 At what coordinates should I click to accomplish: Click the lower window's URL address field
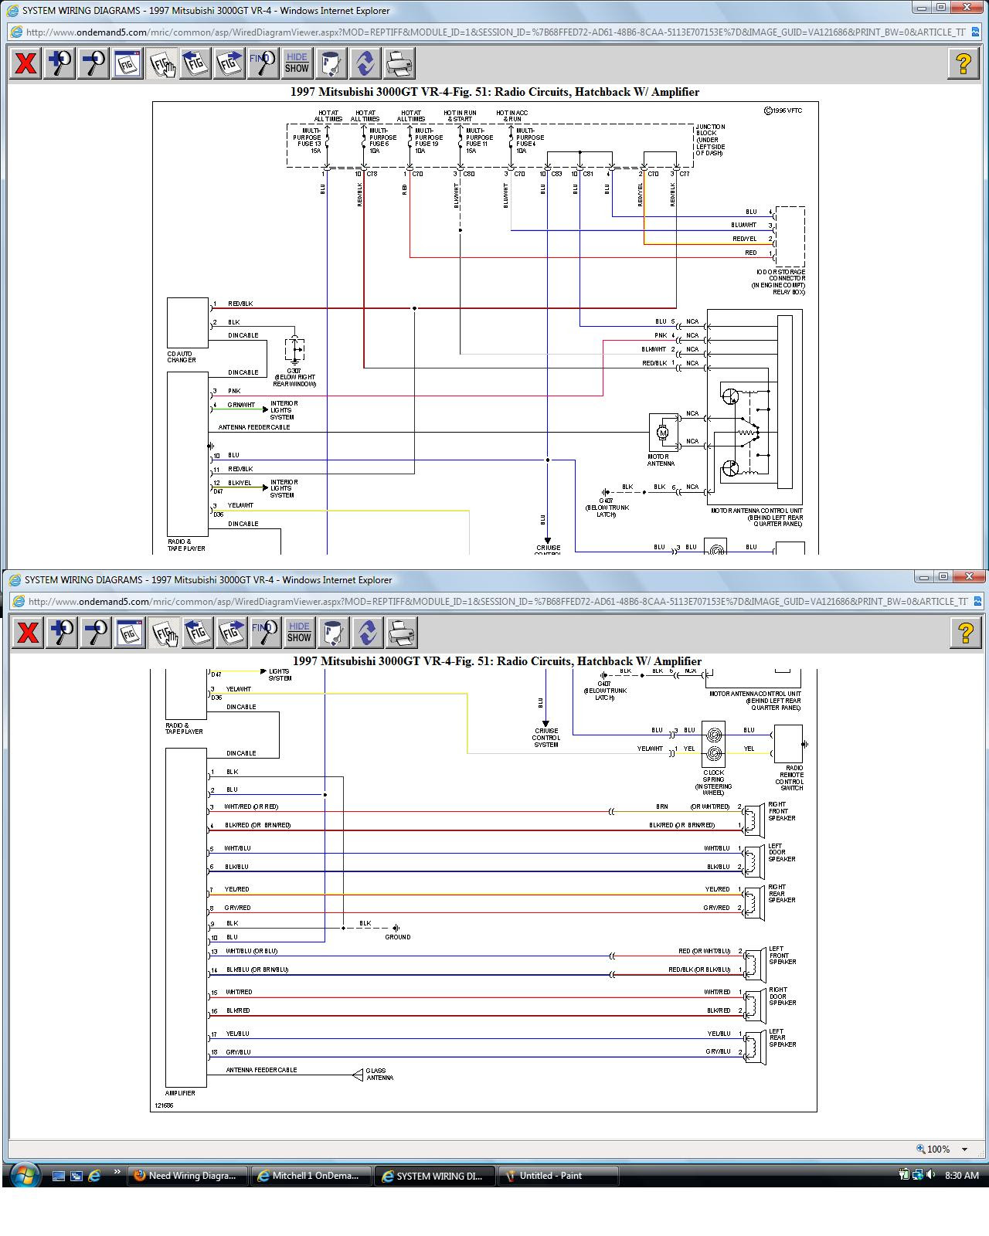[497, 601]
